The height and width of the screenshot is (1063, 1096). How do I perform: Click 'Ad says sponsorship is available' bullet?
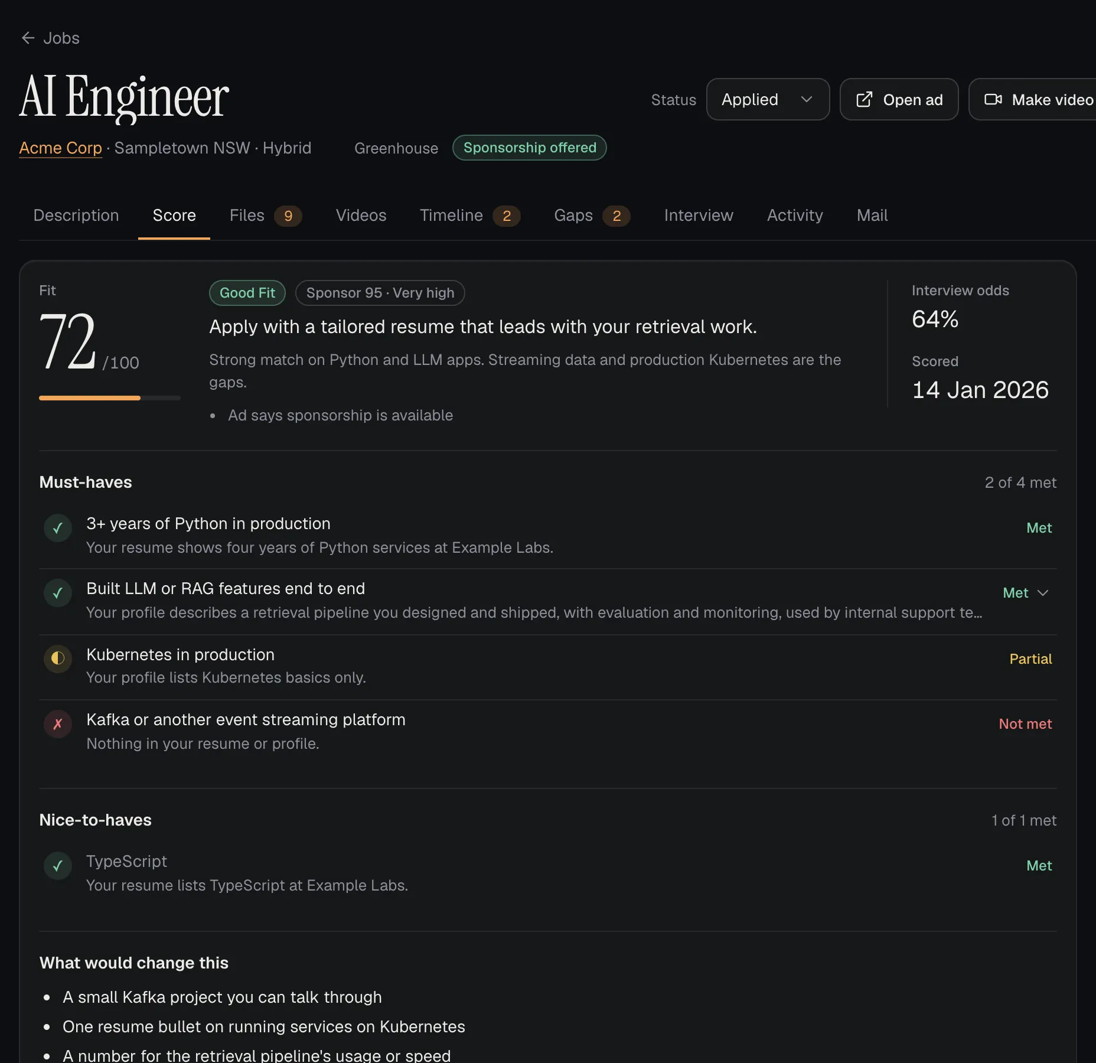[340, 416]
